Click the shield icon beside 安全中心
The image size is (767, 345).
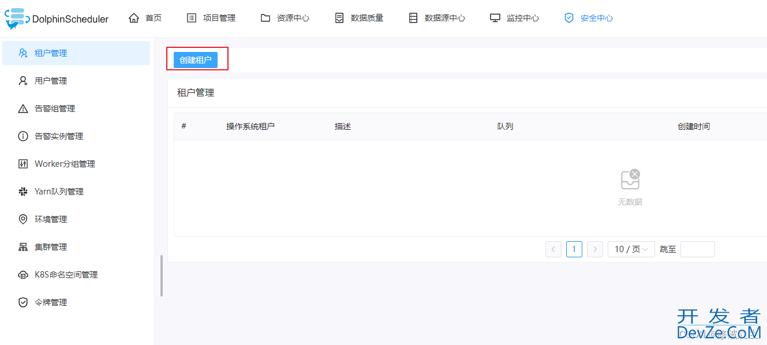coord(569,18)
